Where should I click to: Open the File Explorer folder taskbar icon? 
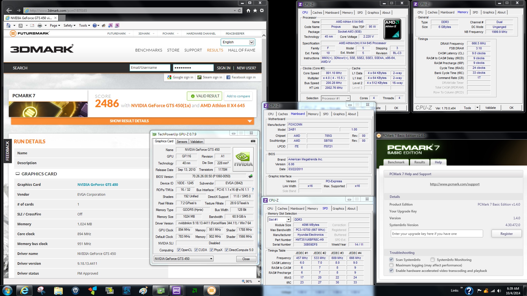tap(58, 291)
